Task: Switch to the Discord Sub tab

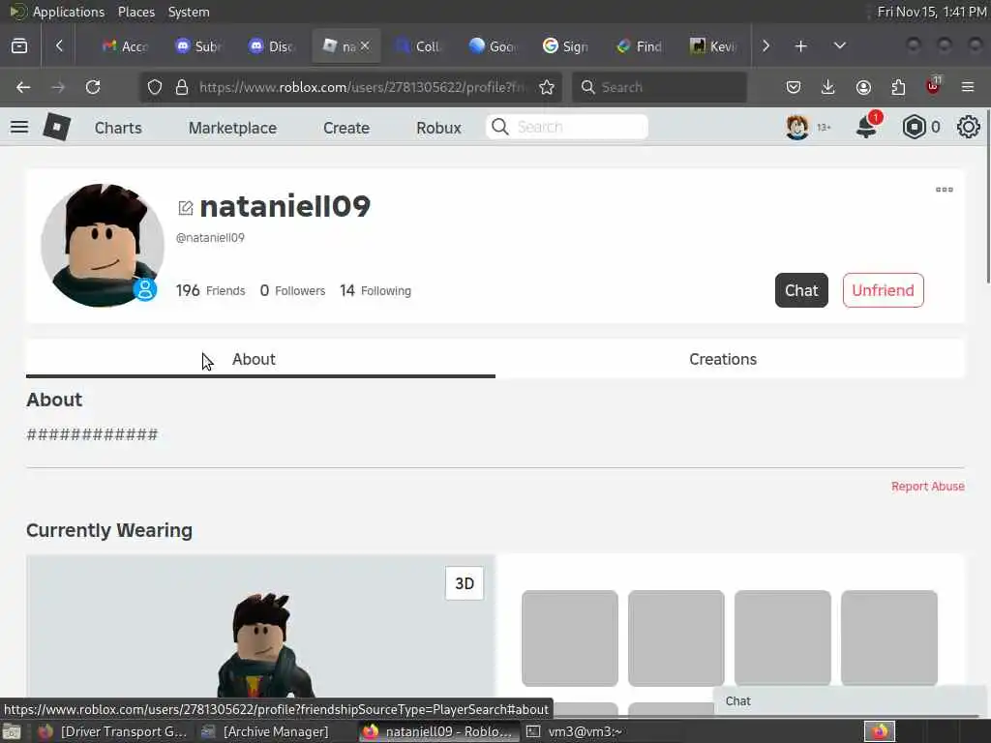Action: pos(197,46)
